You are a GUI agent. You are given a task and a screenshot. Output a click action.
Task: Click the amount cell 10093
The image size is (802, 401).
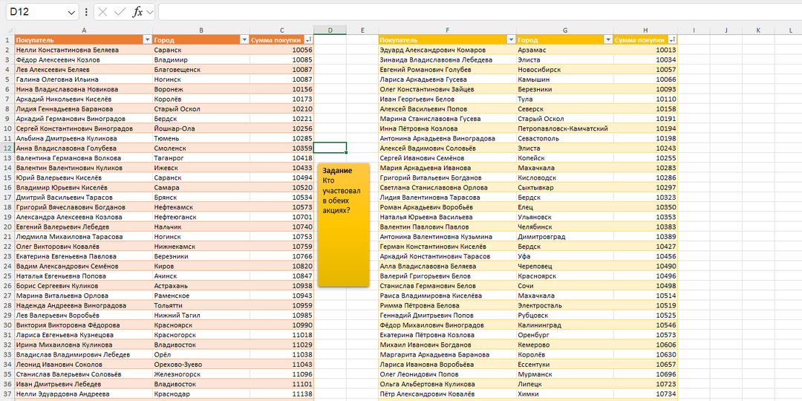[x=645, y=89]
